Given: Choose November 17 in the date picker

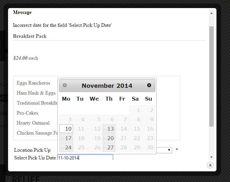Looking at the screenshot, I should pos(66,138).
